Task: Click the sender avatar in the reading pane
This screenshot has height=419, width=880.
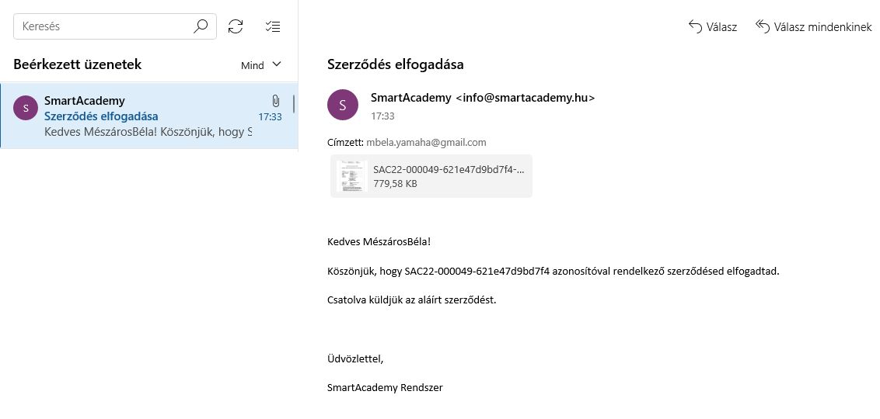Action: pos(343,106)
